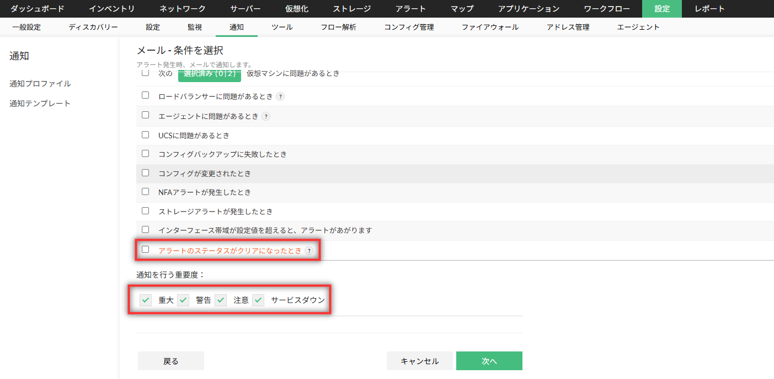774x379 pixels.
Task: Uncheck 警告 severity checkbox
Action: pos(183,300)
